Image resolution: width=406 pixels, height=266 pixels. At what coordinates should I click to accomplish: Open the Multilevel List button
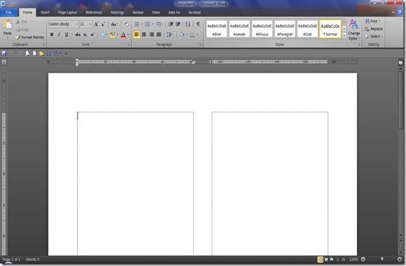click(x=159, y=24)
